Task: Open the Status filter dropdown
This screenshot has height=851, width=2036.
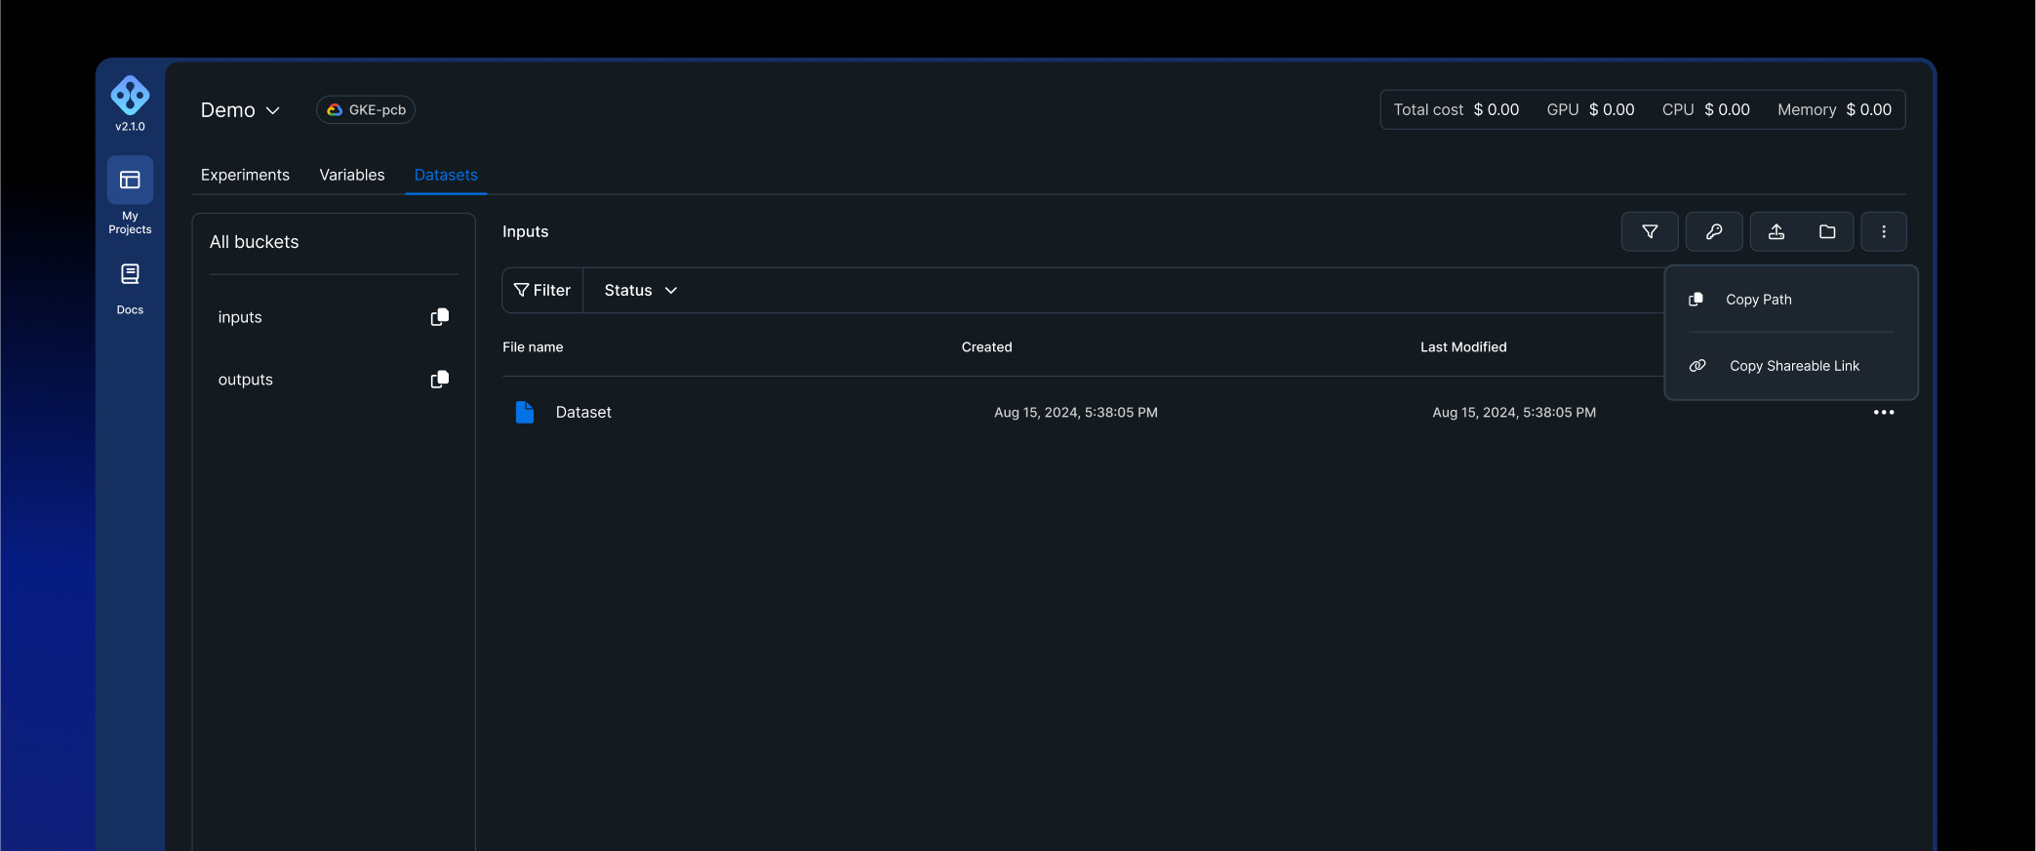Action: 641,291
